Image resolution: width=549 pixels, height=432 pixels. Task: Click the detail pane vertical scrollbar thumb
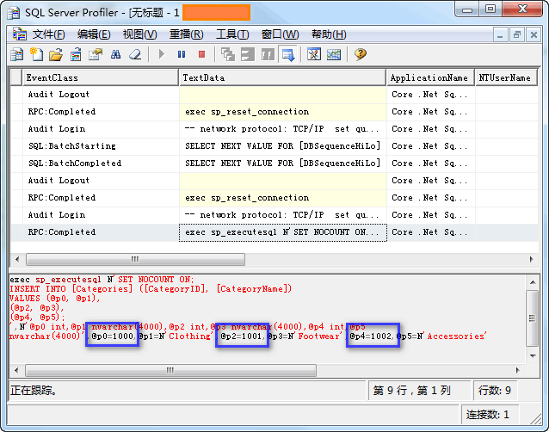pos(532,318)
